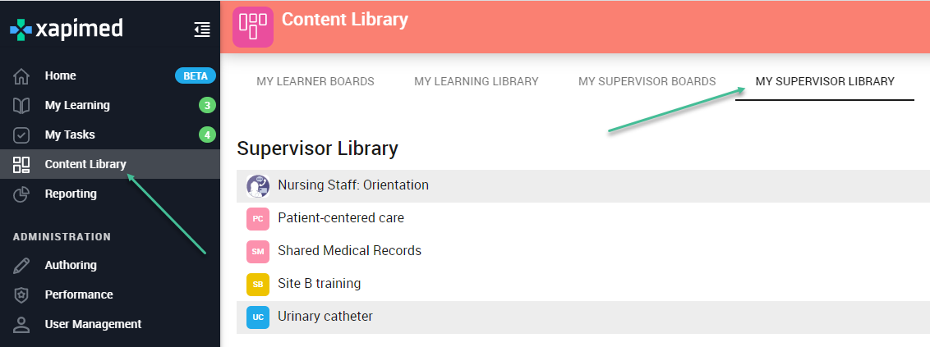This screenshot has height=347, width=930.
Task: Click the Performance shield icon
Action: pyautogui.click(x=21, y=294)
